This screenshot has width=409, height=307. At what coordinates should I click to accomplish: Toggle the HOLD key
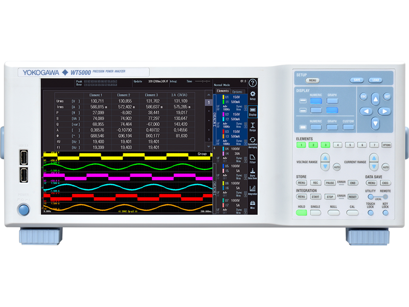pos(301,211)
